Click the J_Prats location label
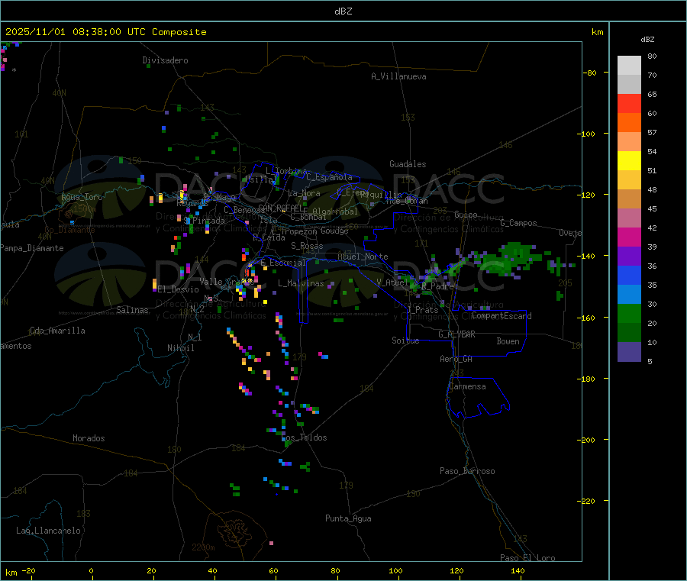This screenshot has width=687, height=581. (422, 309)
